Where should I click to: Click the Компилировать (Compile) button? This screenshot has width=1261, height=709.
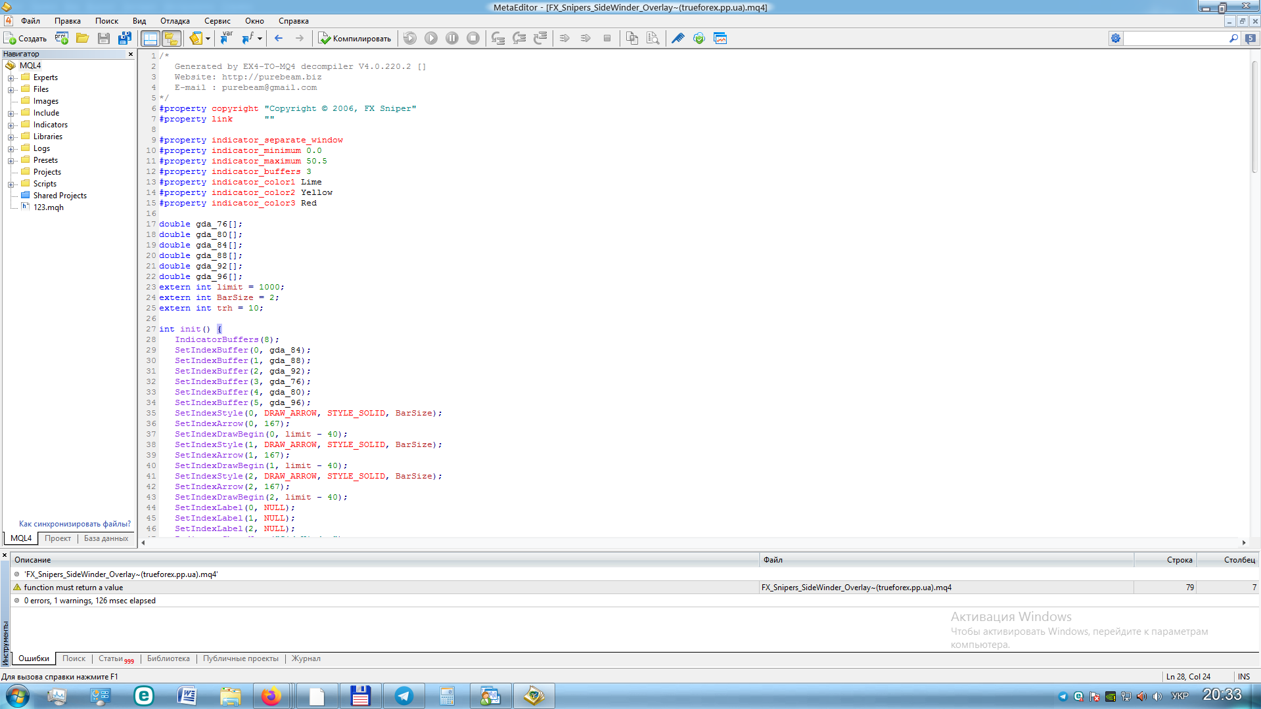point(355,39)
